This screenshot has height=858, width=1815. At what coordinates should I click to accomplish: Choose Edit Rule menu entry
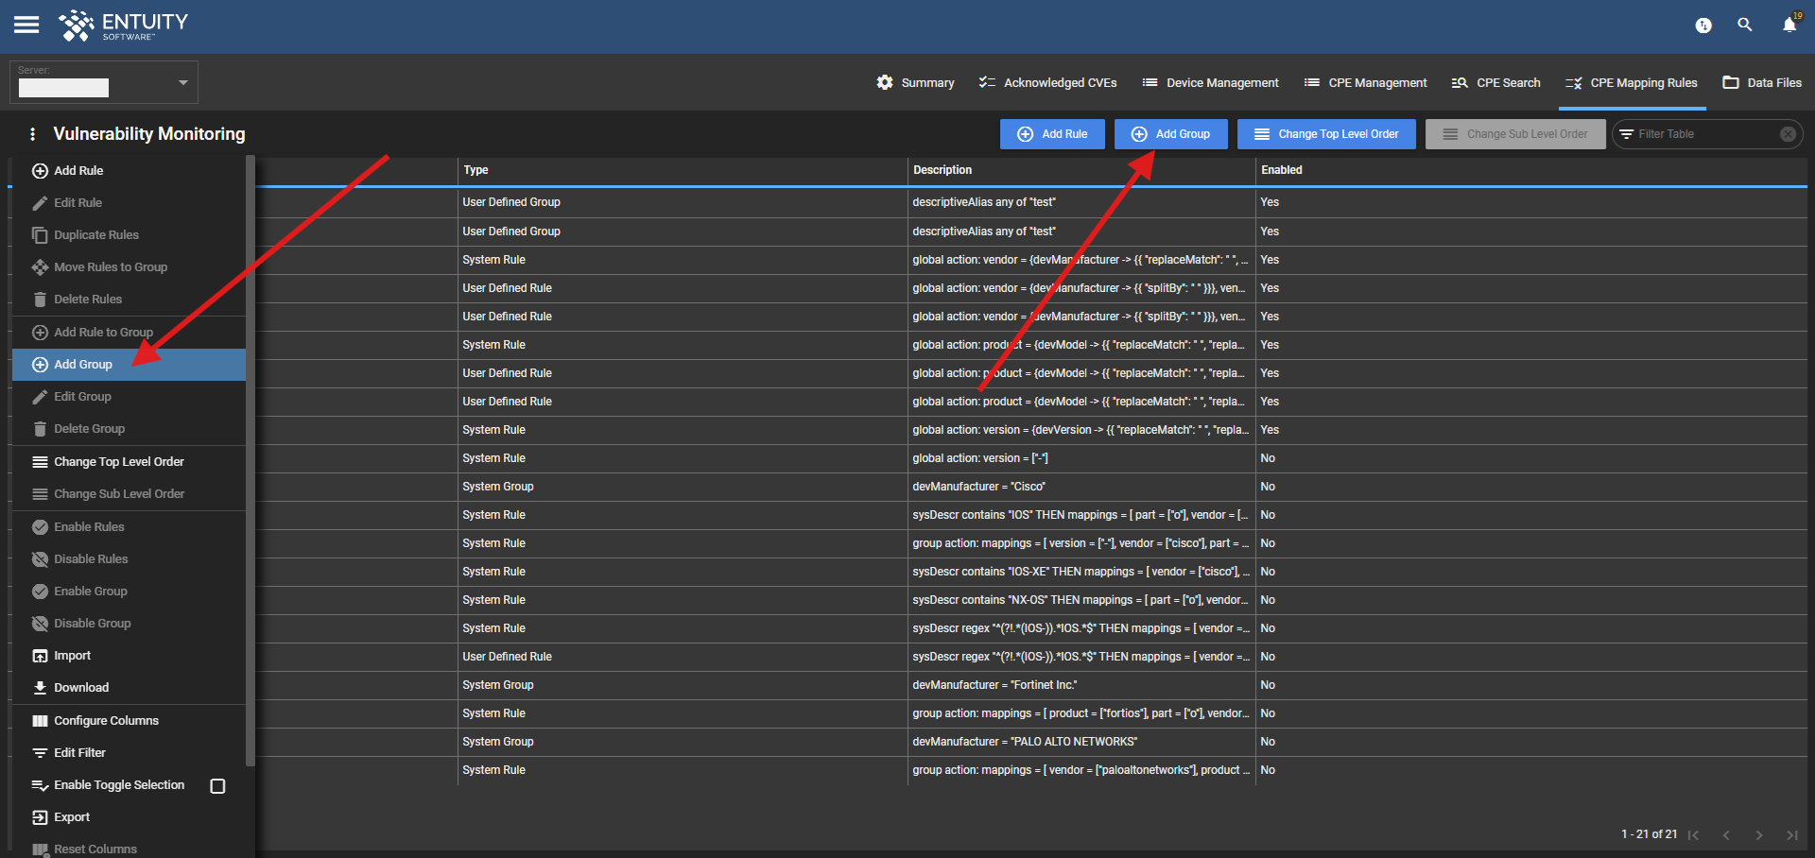coord(129,203)
